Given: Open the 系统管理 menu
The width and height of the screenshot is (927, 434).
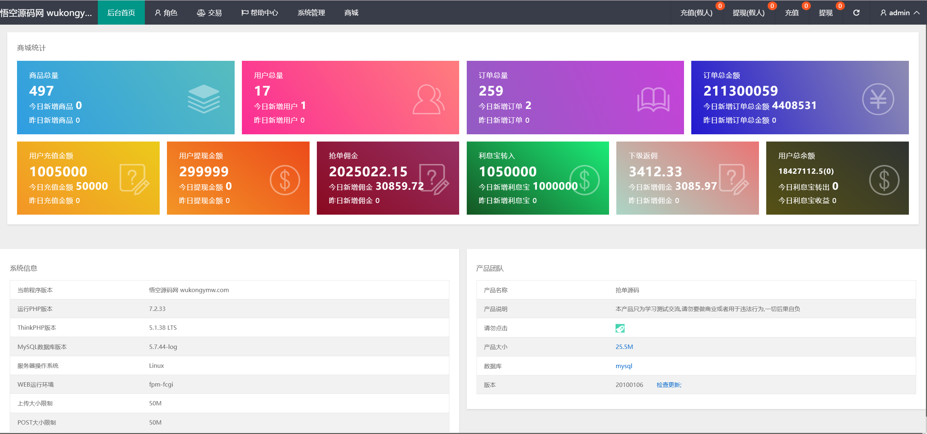Looking at the screenshot, I should tap(311, 13).
